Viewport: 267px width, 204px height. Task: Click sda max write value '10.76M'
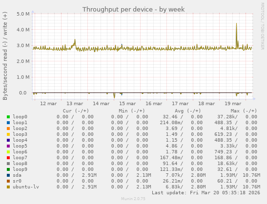click(251, 175)
